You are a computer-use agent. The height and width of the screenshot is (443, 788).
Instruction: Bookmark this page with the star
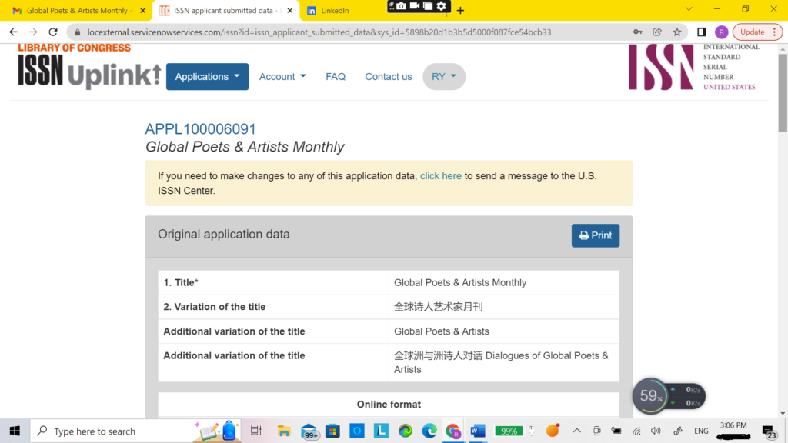[x=677, y=32]
